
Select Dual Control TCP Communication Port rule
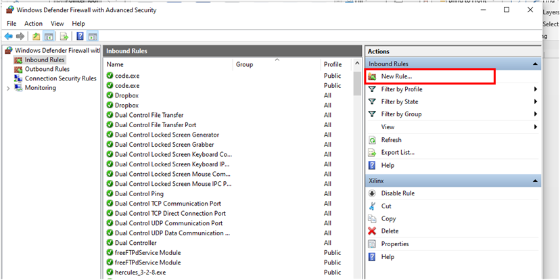click(168, 204)
